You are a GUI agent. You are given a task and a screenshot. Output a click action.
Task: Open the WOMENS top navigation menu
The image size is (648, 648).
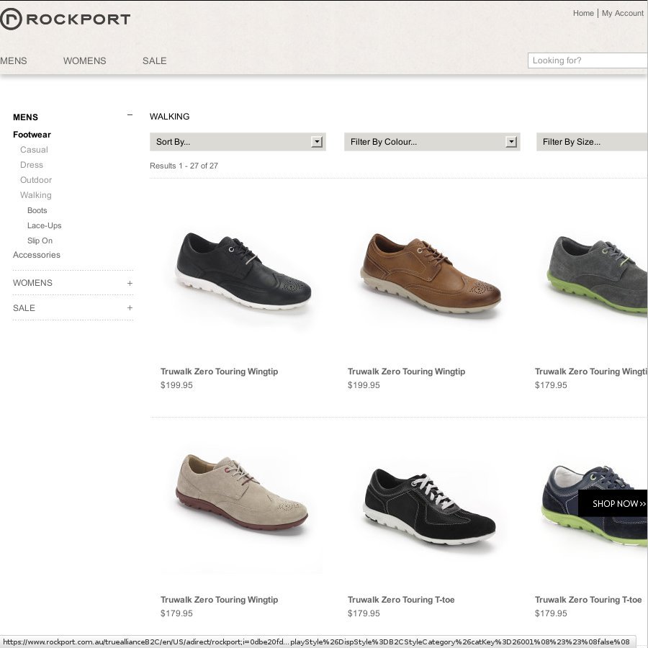point(85,60)
